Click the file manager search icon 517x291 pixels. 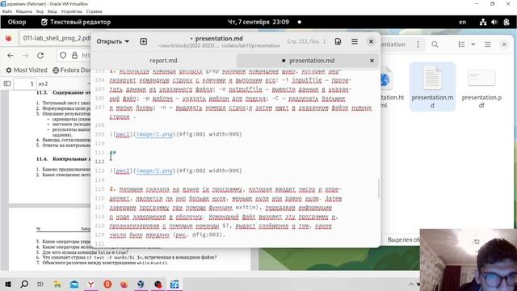[x=435, y=44]
